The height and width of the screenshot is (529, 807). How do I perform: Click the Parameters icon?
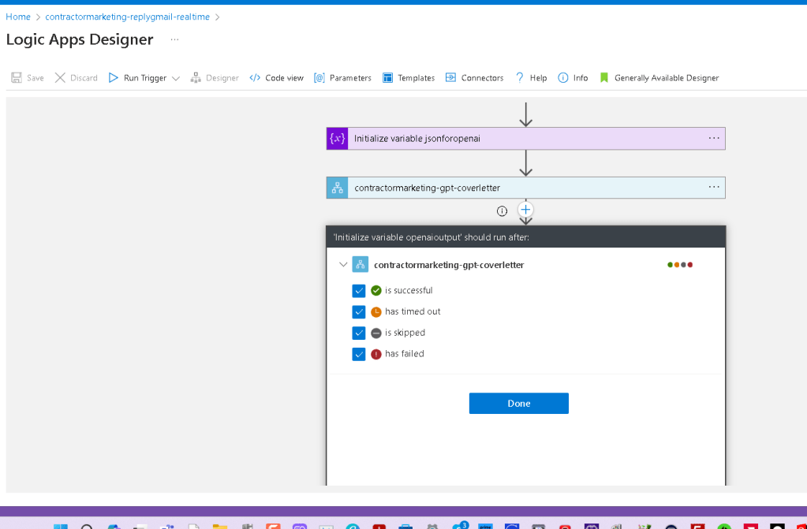(x=319, y=78)
